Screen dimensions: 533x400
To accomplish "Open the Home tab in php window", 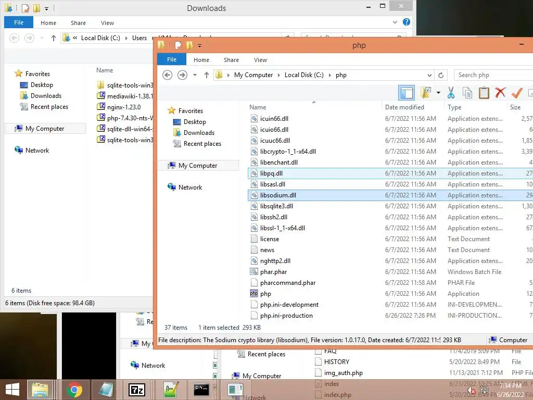I will tap(201, 60).
